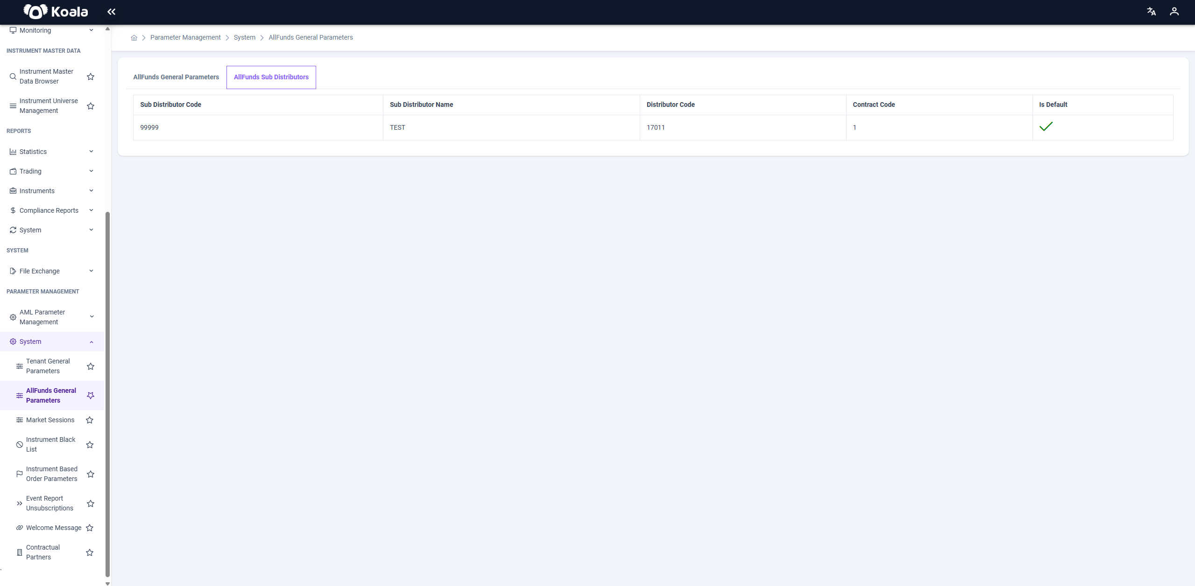Favorite Market Sessions with star icon
The height and width of the screenshot is (586, 1195).
point(90,420)
